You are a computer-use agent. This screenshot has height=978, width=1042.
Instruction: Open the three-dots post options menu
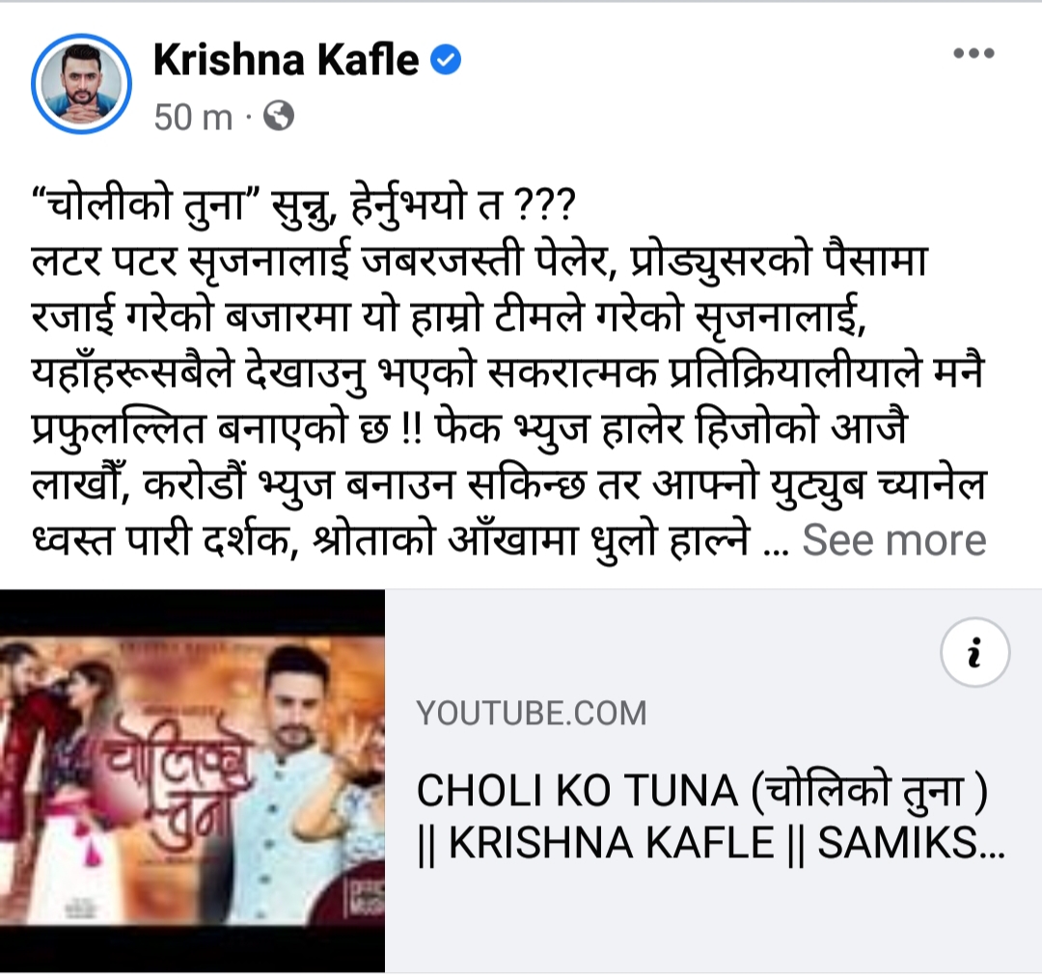tap(973, 53)
